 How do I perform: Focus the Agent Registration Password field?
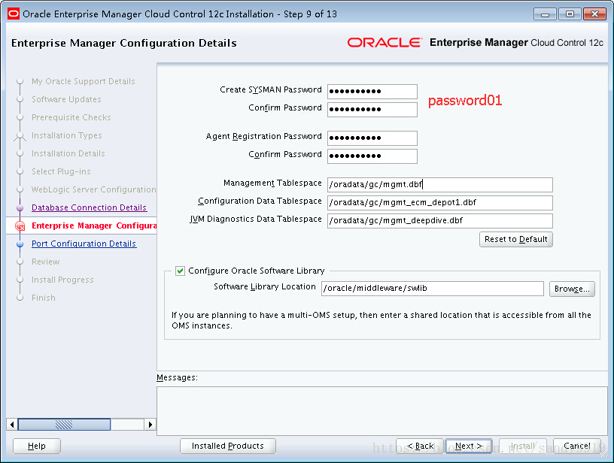[372, 138]
